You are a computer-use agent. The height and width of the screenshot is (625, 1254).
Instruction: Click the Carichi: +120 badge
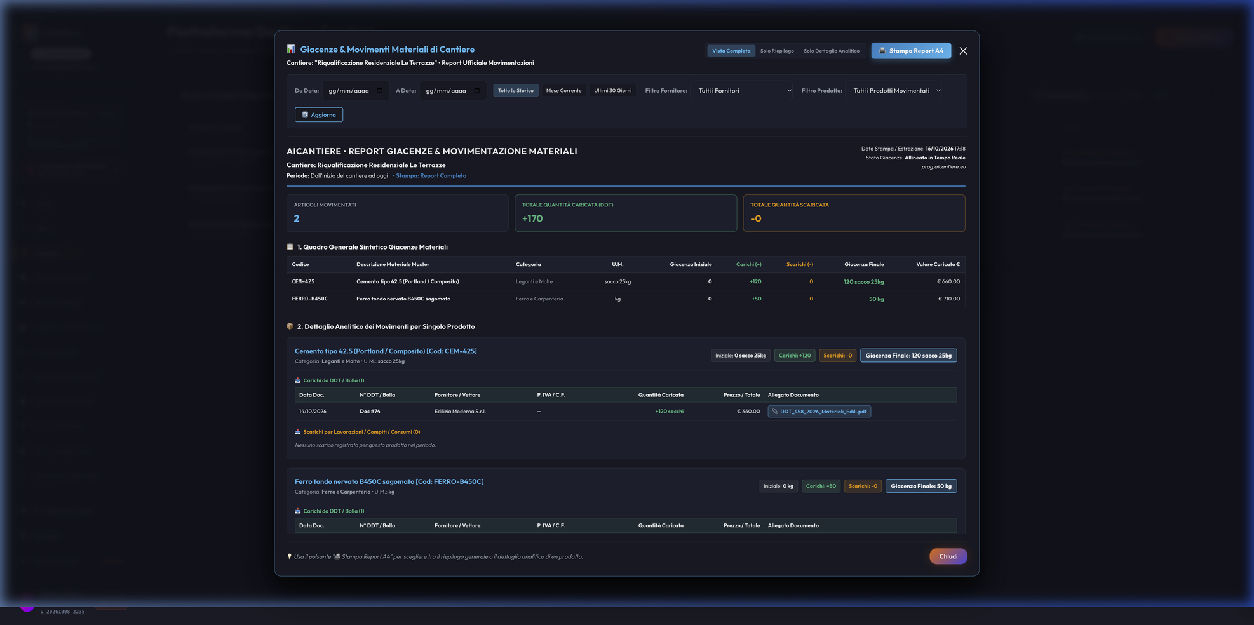(x=795, y=356)
